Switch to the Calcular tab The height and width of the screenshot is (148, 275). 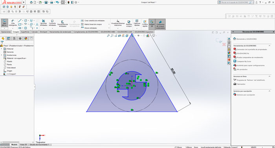coord(35,32)
